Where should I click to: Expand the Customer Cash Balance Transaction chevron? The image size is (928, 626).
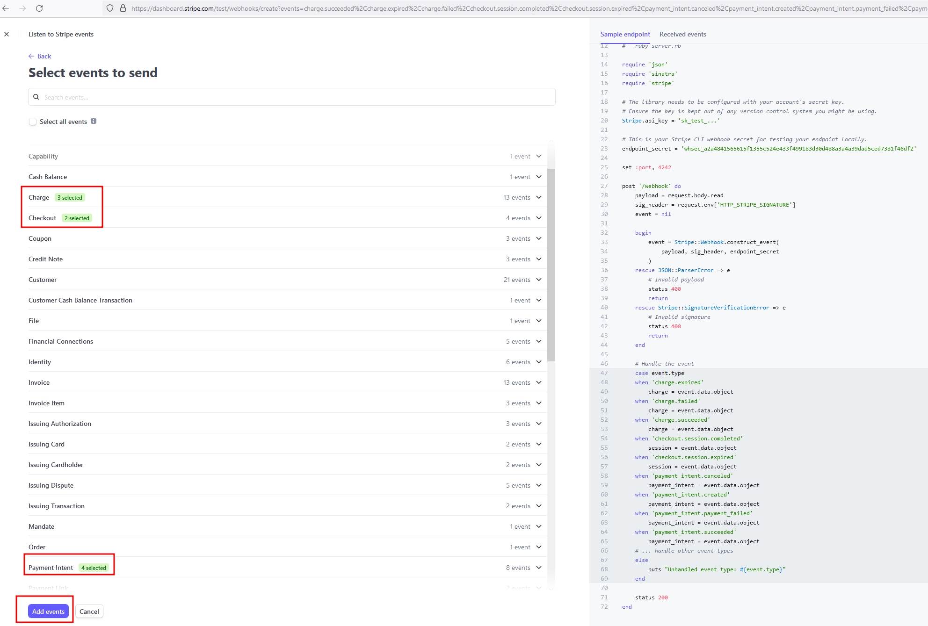pyautogui.click(x=539, y=300)
